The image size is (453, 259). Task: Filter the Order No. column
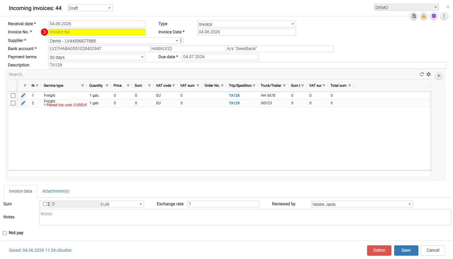pyautogui.click(x=222, y=86)
